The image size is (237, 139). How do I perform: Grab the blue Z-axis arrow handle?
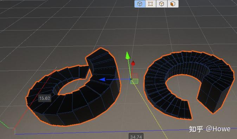102,79
